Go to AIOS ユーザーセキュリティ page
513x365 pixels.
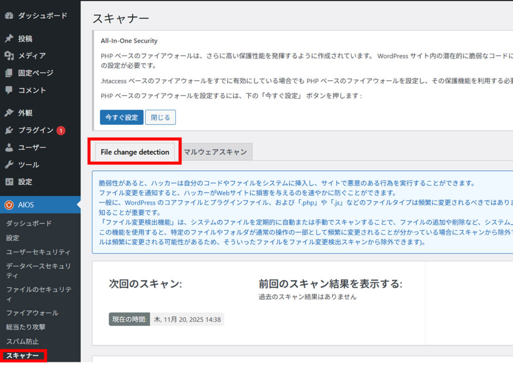tap(38, 252)
